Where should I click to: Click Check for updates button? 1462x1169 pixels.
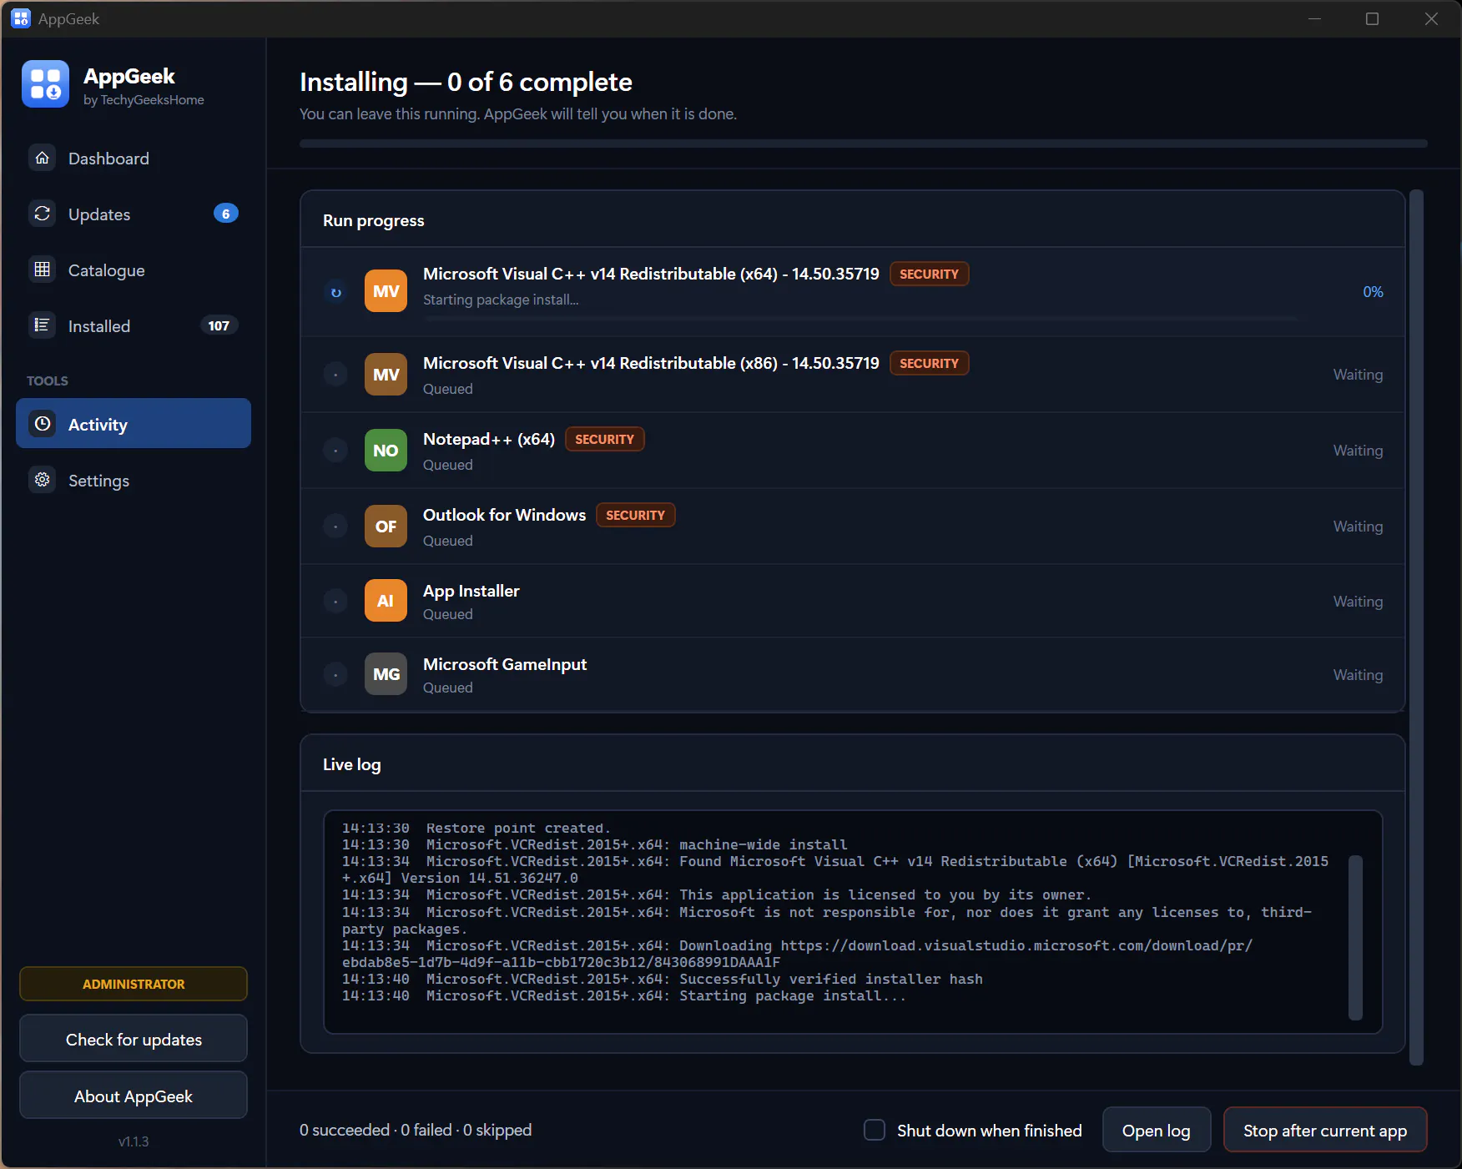(134, 1039)
